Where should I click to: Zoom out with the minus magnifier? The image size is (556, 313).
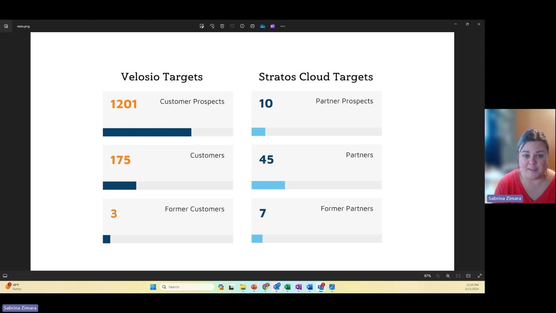[x=438, y=276]
